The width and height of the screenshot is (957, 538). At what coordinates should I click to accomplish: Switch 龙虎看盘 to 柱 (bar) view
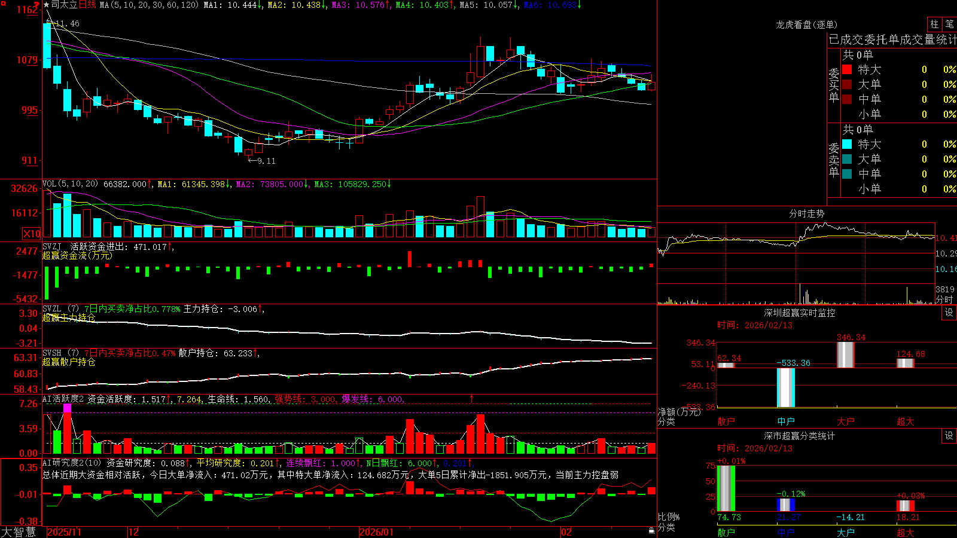934,25
